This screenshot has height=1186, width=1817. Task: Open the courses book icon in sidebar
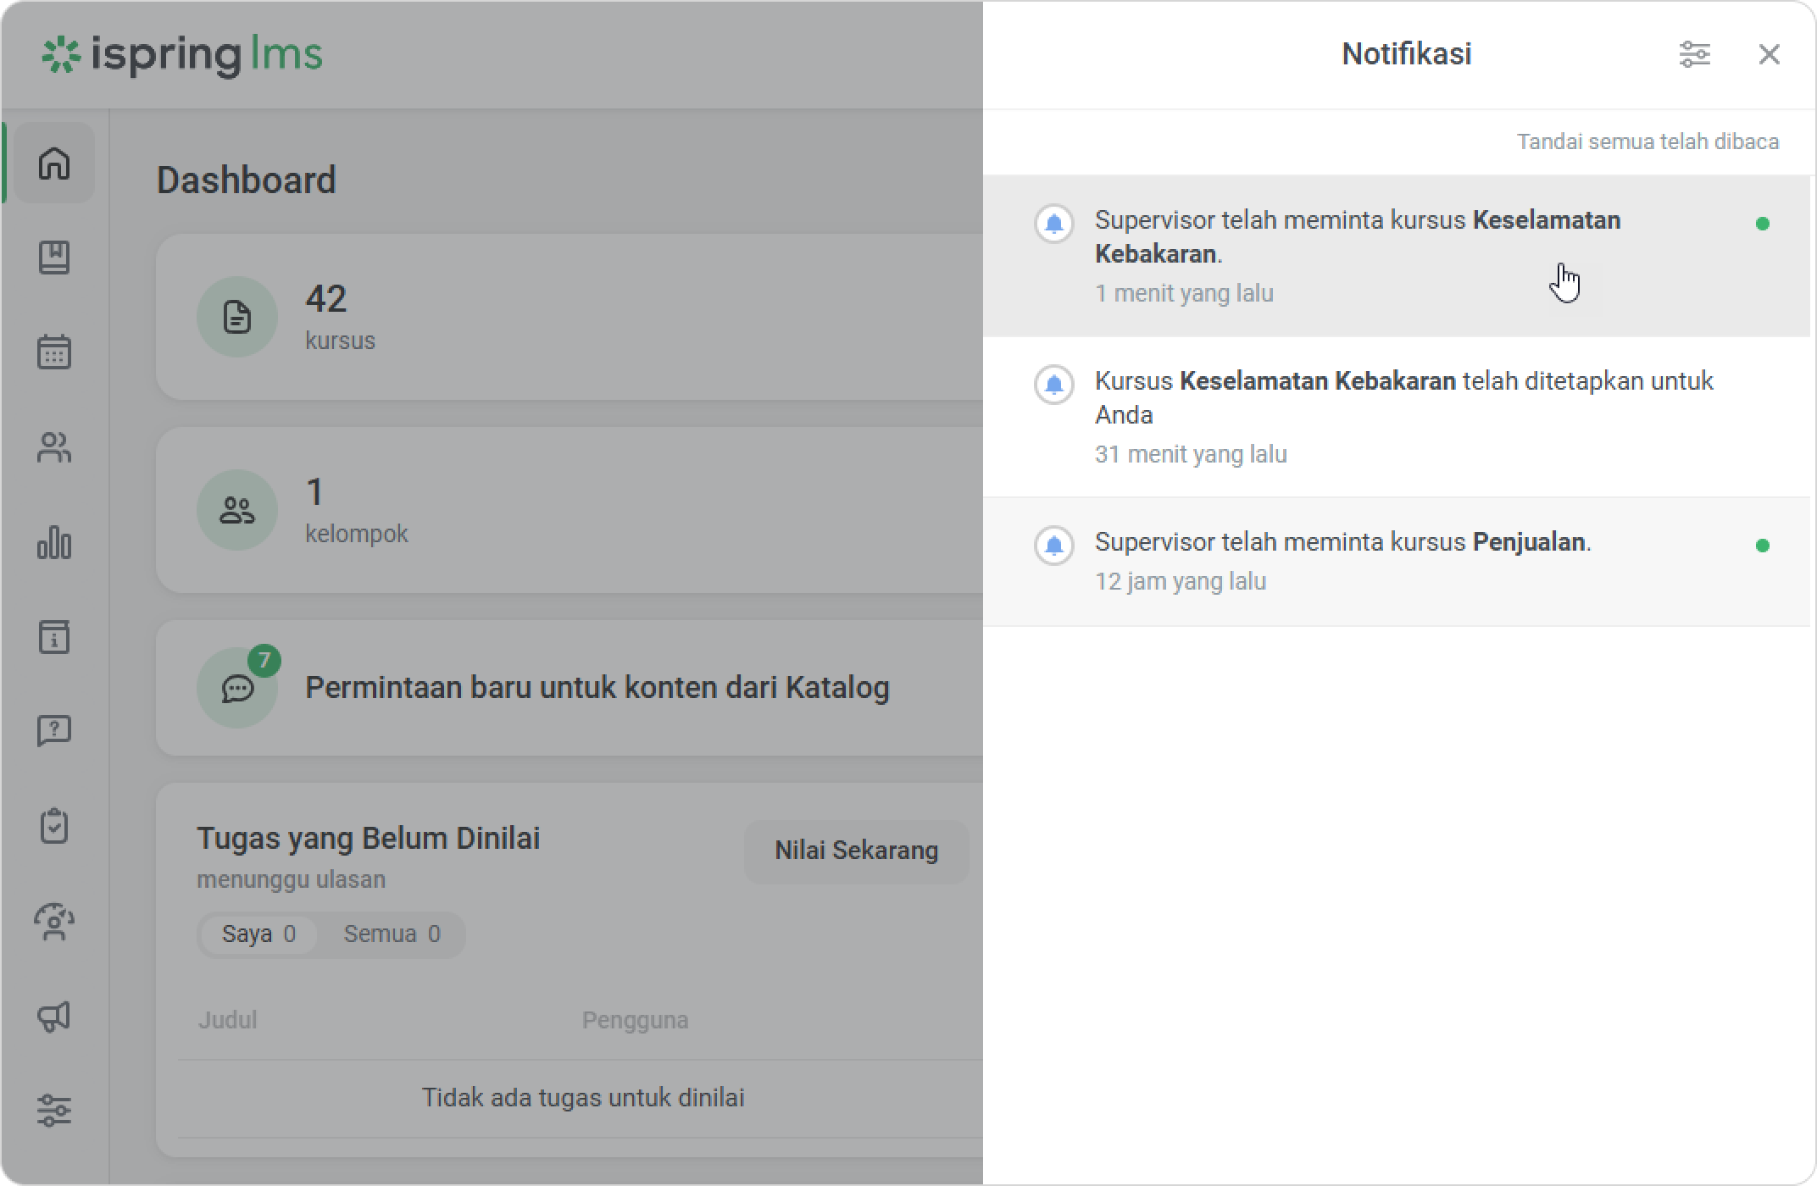pos(54,258)
